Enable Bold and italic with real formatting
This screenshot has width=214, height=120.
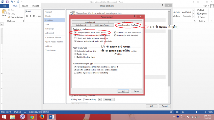pyautogui.click(x=75, y=38)
